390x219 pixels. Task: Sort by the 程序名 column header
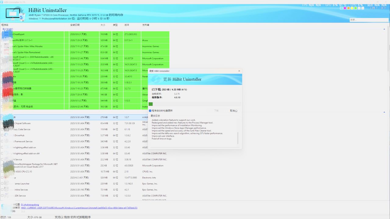click(5, 25)
